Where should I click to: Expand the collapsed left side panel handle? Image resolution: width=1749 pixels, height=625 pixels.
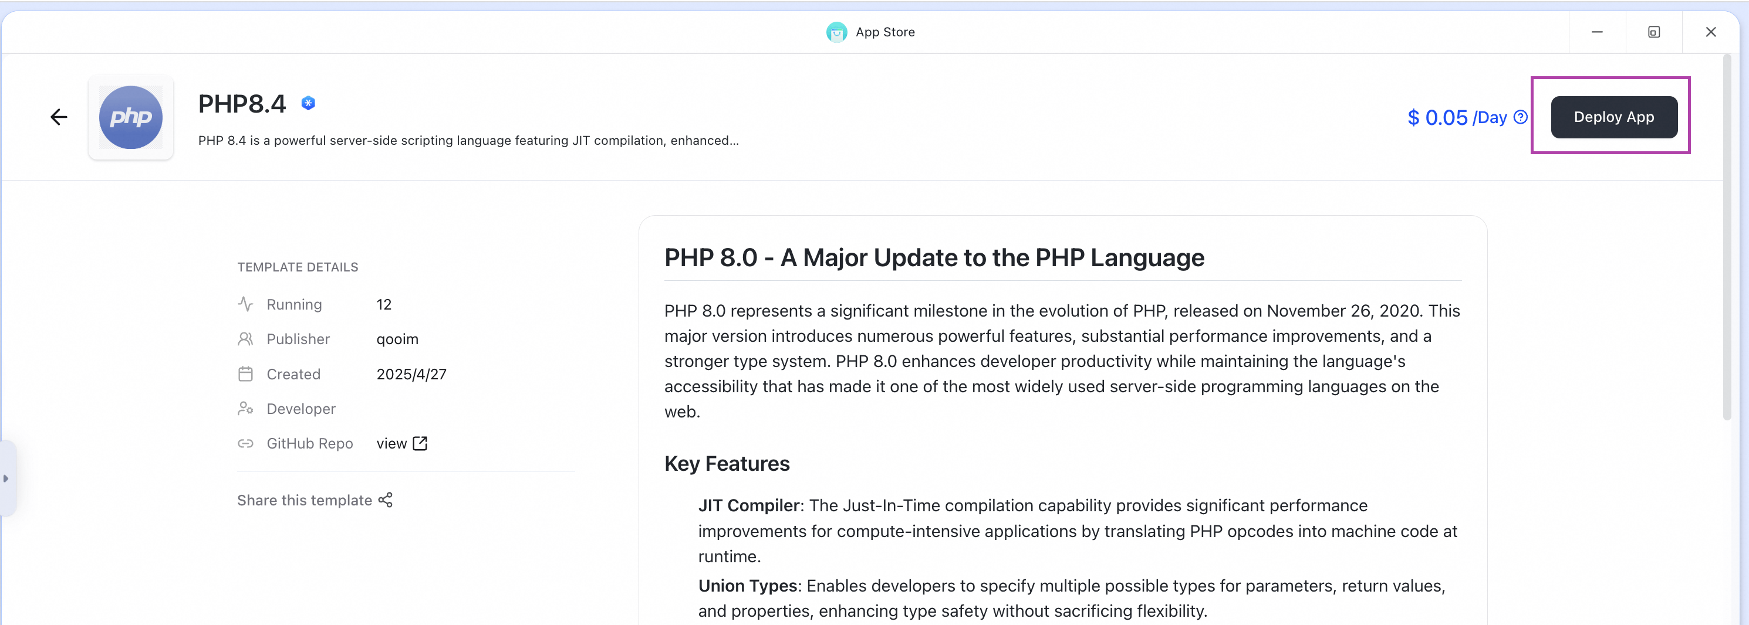(6, 478)
